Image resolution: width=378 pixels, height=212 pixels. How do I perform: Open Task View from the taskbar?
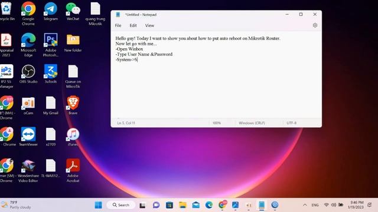142,205
